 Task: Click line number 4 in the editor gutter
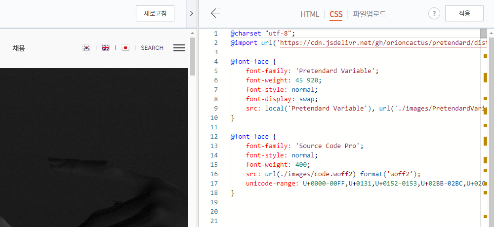click(216, 61)
